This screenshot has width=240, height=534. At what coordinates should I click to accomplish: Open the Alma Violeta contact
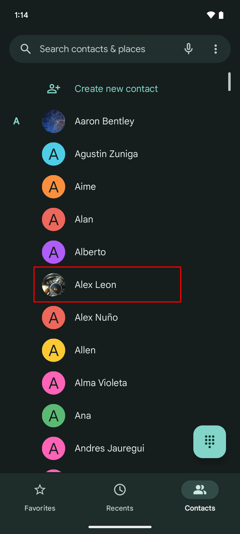pyautogui.click(x=101, y=383)
